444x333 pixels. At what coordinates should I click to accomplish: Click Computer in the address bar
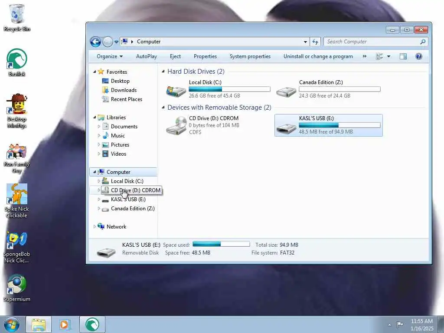[x=149, y=42]
